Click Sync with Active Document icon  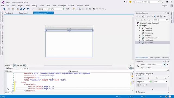coord(152,16)
